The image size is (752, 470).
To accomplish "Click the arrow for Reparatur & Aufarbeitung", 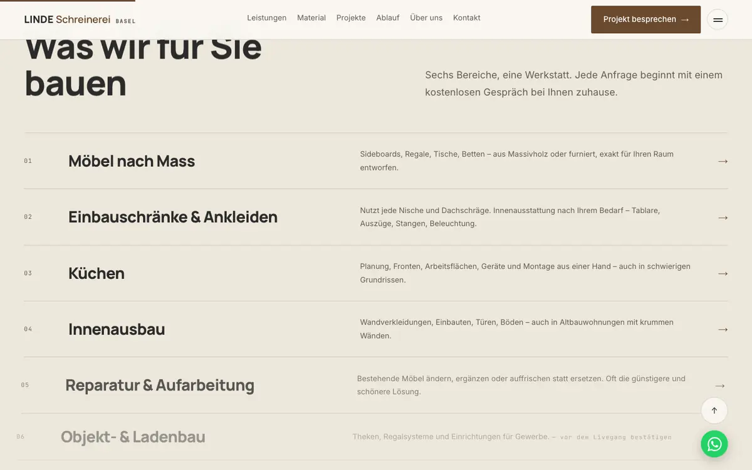I will click(720, 385).
